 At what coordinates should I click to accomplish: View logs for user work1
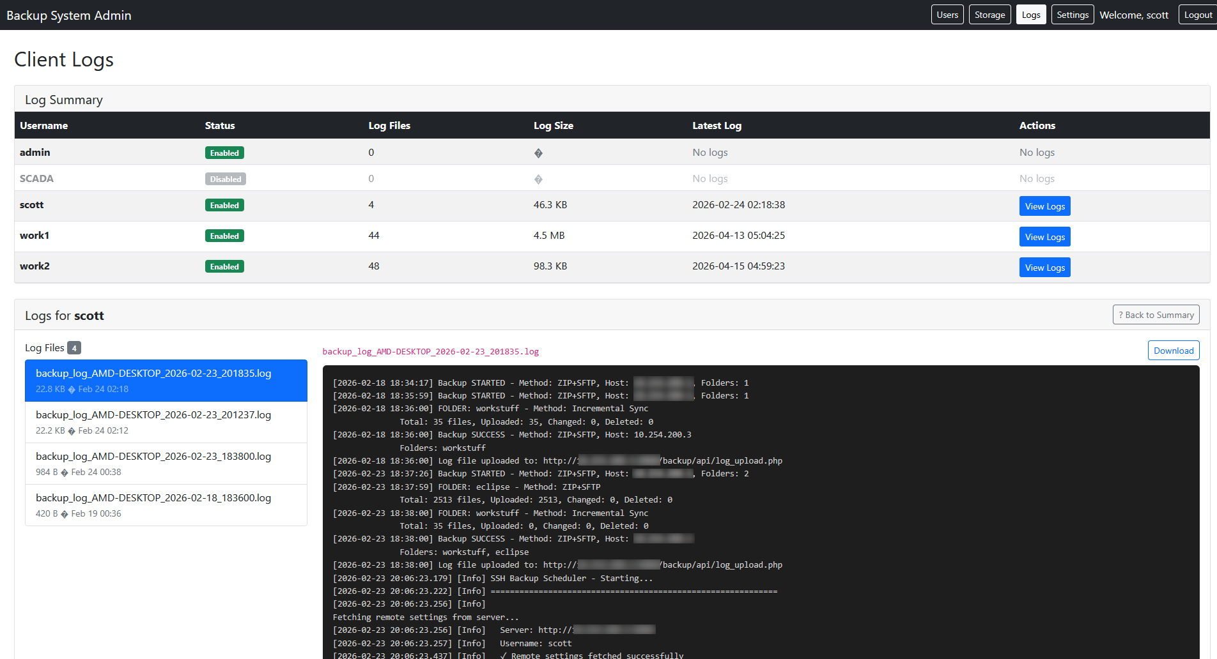(1044, 237)
